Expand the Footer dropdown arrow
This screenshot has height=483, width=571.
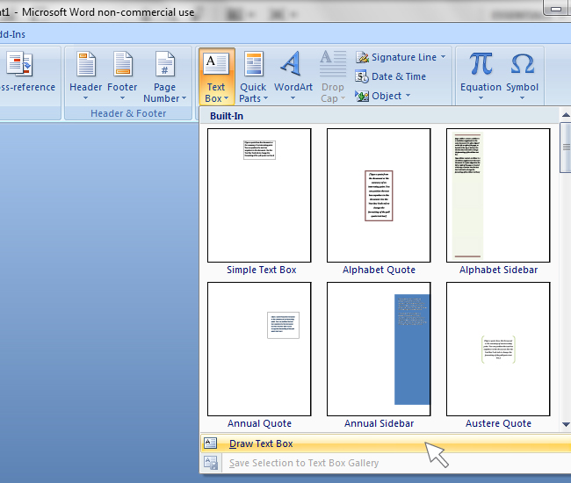coord(122,98)
